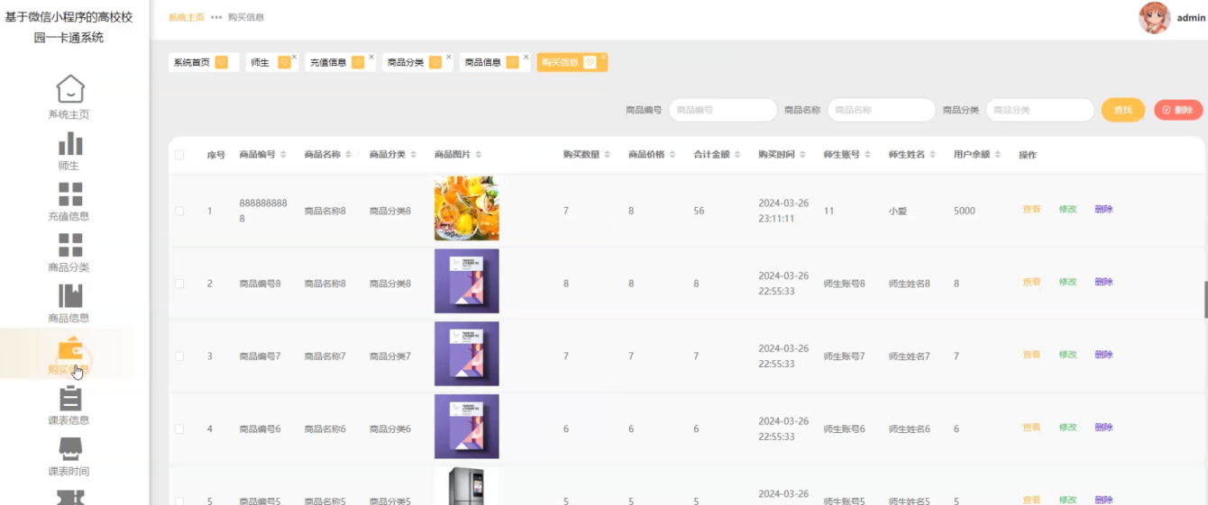Open 商品信息 icon in sidebar
Viewport: 1208px width, 505px height.
point(70,296)
